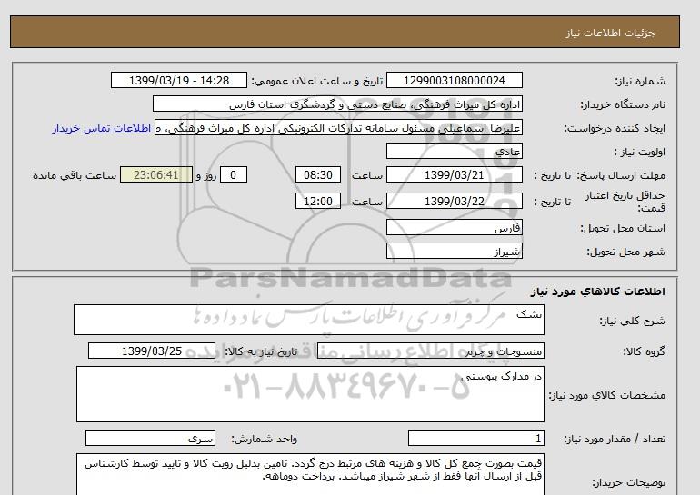The image size is (700, 495).
Task: Click the label تعداد / مقدار مورد نیاز
Action: [615, 439]
